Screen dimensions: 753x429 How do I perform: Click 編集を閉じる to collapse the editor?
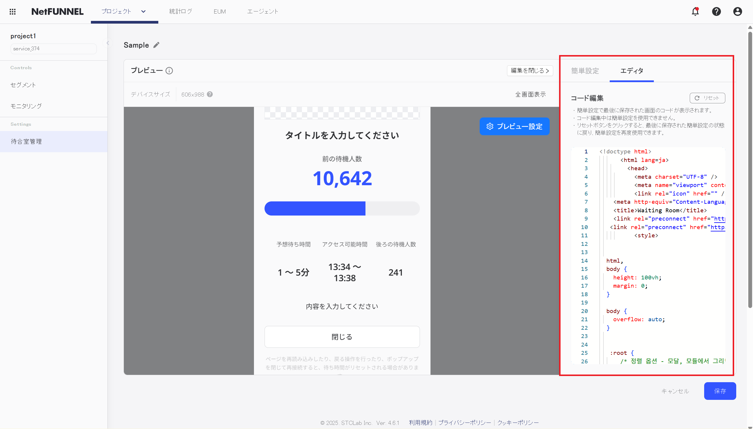coord(530,71)
